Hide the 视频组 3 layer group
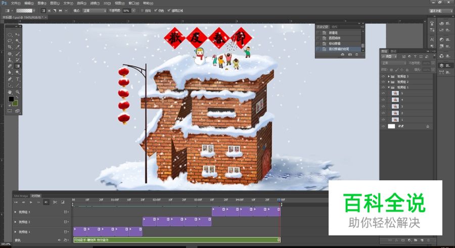The height and width of the screenshot is (248, 455). [x=383, y=76]
